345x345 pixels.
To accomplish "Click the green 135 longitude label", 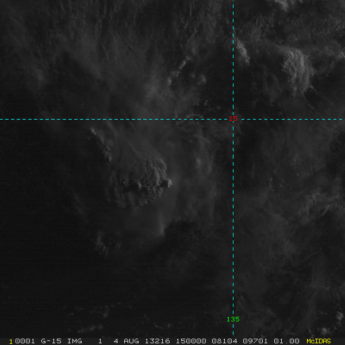I will pyautogui.click(x=233, y=319).
